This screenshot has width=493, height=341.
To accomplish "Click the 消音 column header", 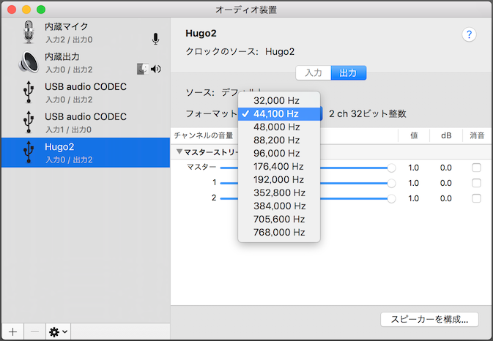I will [x=477, y=135].
